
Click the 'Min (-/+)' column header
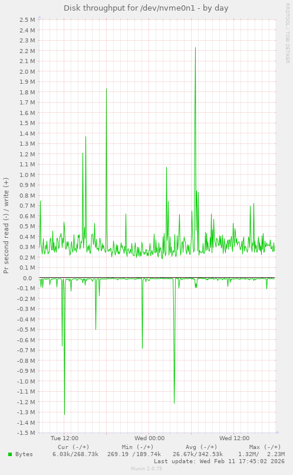[138, 447]
